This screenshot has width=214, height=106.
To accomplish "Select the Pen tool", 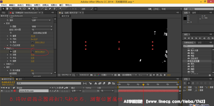I will pos(33,9).
